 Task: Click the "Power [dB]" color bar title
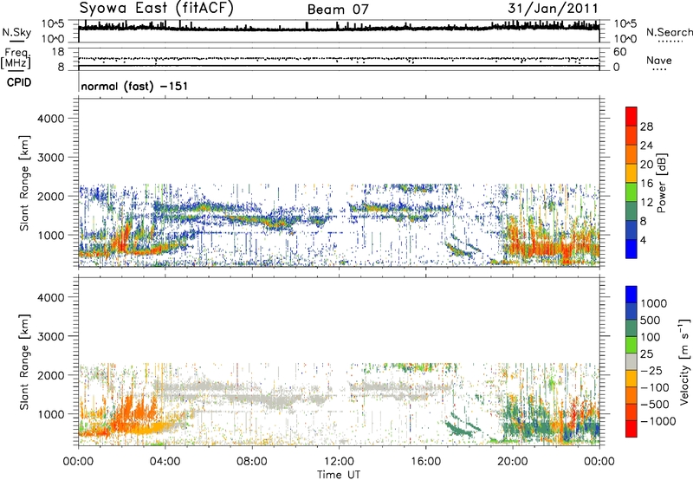[662, 183]
